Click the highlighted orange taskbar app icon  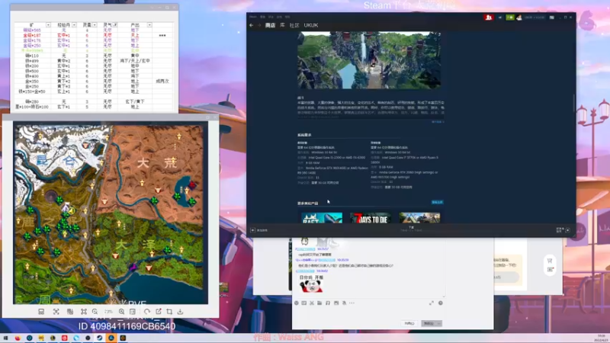click(111, 338)
